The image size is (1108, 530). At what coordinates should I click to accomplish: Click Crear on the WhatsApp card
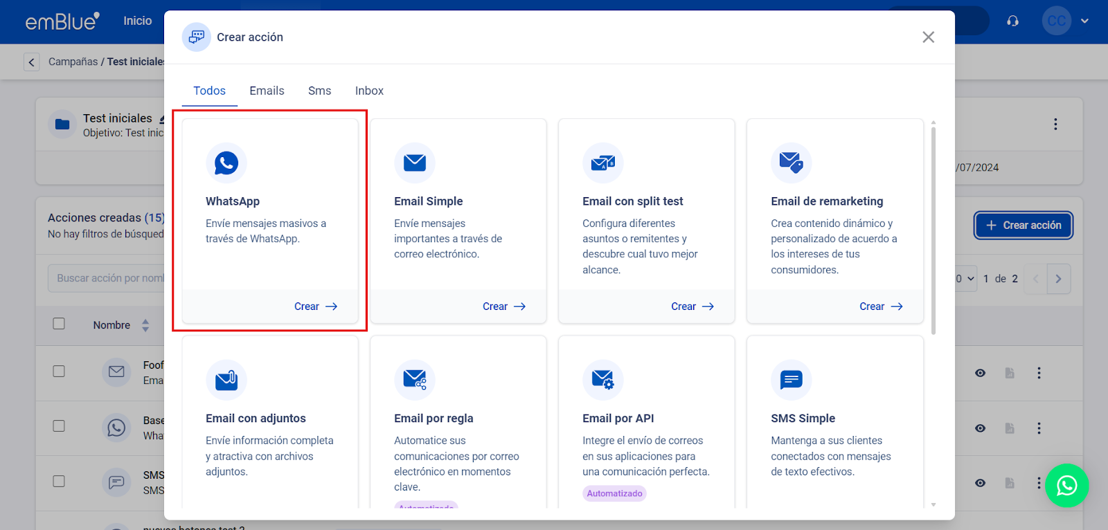coord(315,307)
